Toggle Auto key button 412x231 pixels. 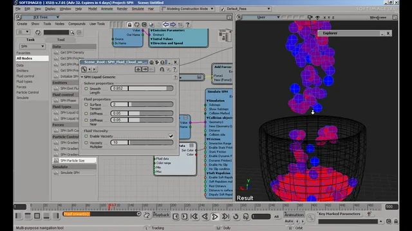tap(289, 221)
